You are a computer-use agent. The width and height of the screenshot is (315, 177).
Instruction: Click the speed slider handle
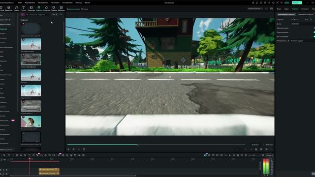click(x=294, y=20)
